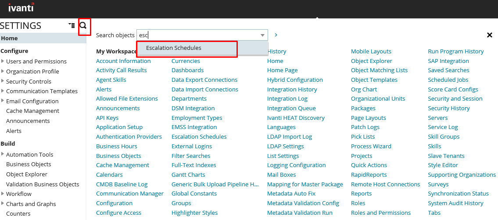Select Validation Business Objects in sidebar
The image size is (498, 220).
[x=43, y=184]
